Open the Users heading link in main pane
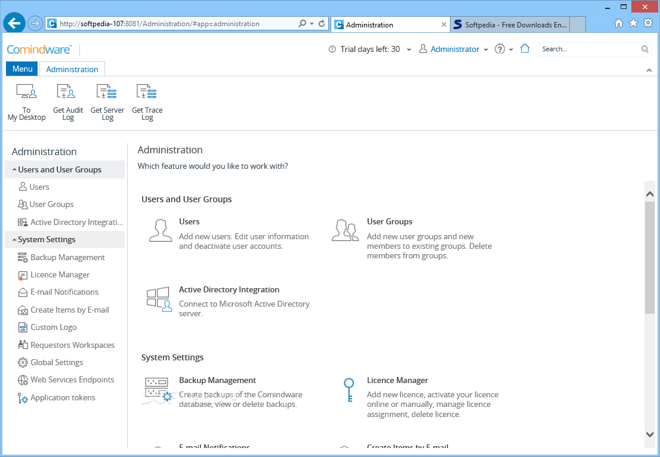This screenshot has width=660, height=457. 189,222
